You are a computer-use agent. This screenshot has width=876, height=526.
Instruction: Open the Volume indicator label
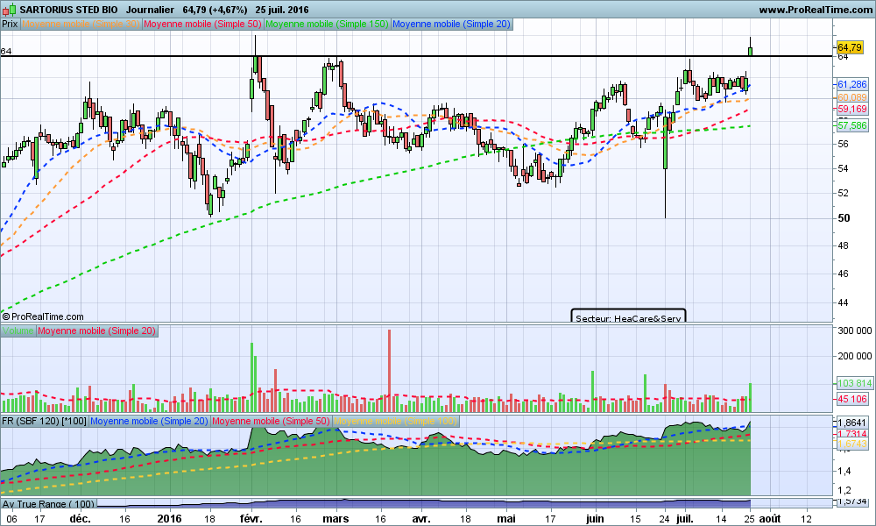(18, 331)
